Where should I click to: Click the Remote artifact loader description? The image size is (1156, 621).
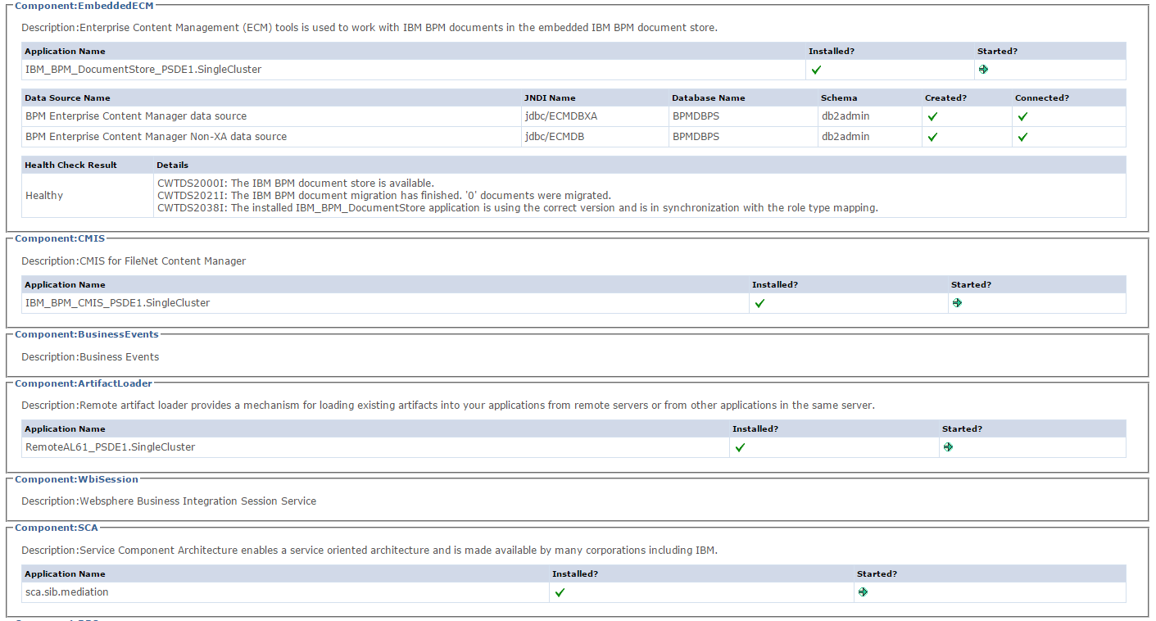click(x=448, y=406)
